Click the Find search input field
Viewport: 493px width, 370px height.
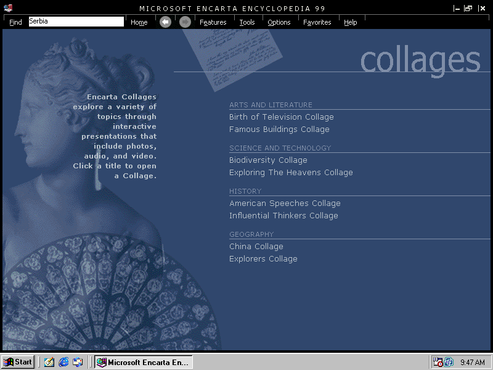[76, 22]
